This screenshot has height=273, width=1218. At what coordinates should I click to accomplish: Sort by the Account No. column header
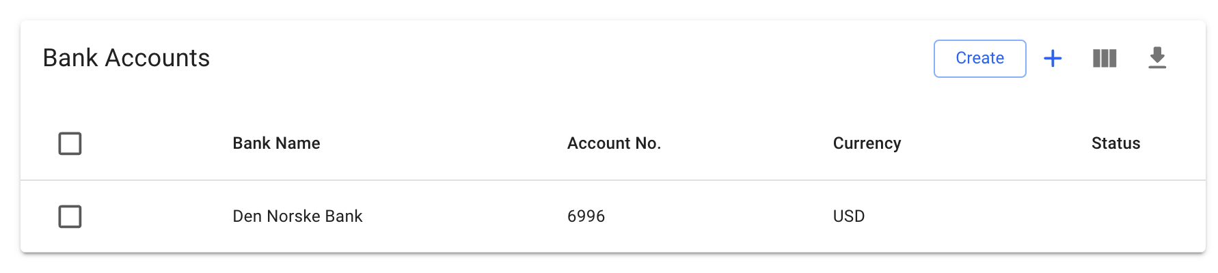(614, 143)
